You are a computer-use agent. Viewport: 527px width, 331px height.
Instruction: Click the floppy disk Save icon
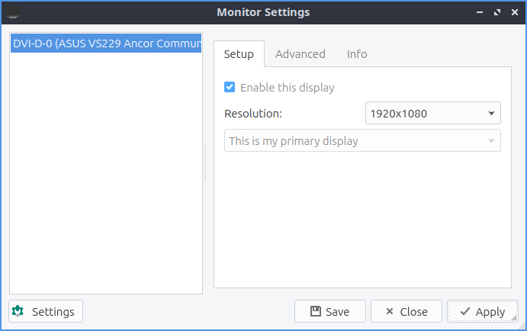(315, 311)
